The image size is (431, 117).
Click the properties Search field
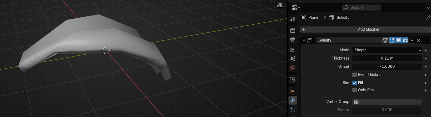click(362, 7)
